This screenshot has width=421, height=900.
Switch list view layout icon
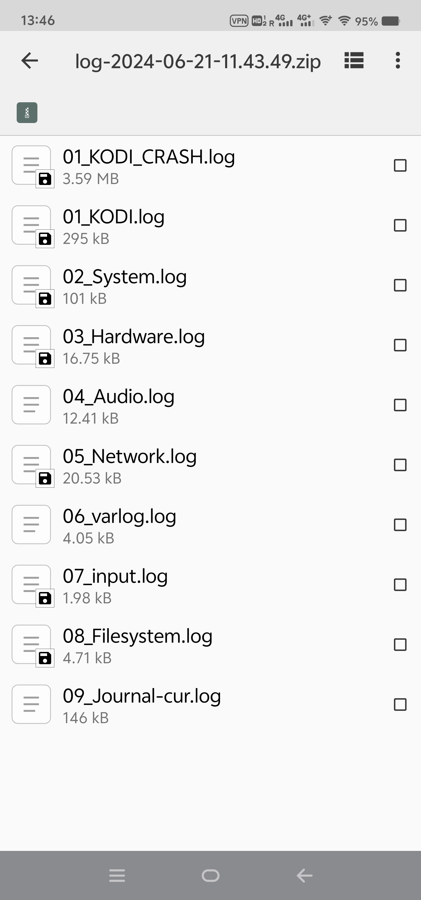tap(354, 61)
